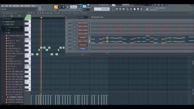This screenshot has width=194, height=109.
Task: Adjust the 126 tempo field
Action: 73,7
